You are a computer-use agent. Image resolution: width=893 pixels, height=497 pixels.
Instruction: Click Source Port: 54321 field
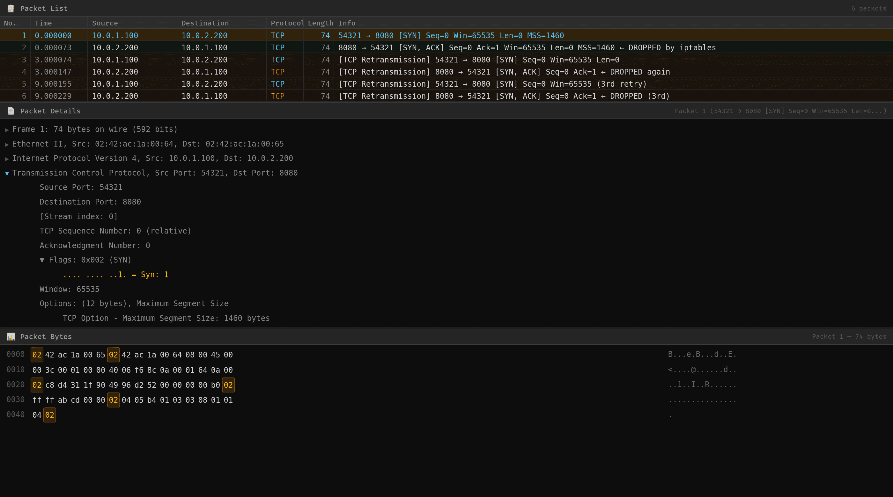[x=81, y=187]
